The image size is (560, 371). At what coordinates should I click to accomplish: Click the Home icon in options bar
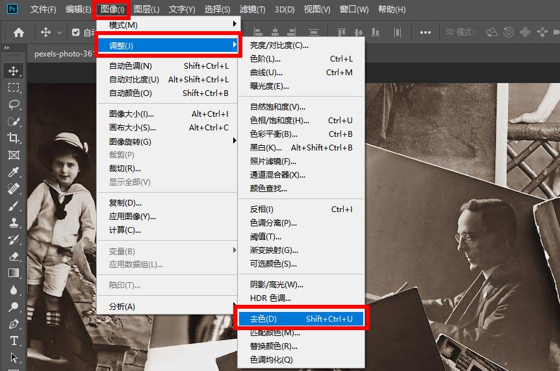[19, 32]
